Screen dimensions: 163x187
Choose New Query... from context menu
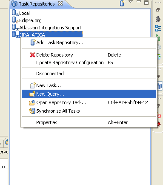89,94
